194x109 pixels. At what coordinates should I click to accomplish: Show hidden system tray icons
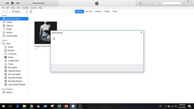[x=165, y=106]
